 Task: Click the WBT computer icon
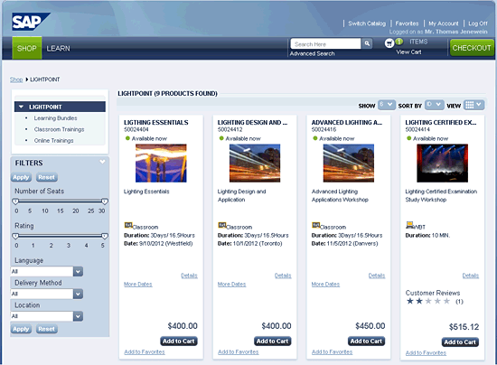409,225
